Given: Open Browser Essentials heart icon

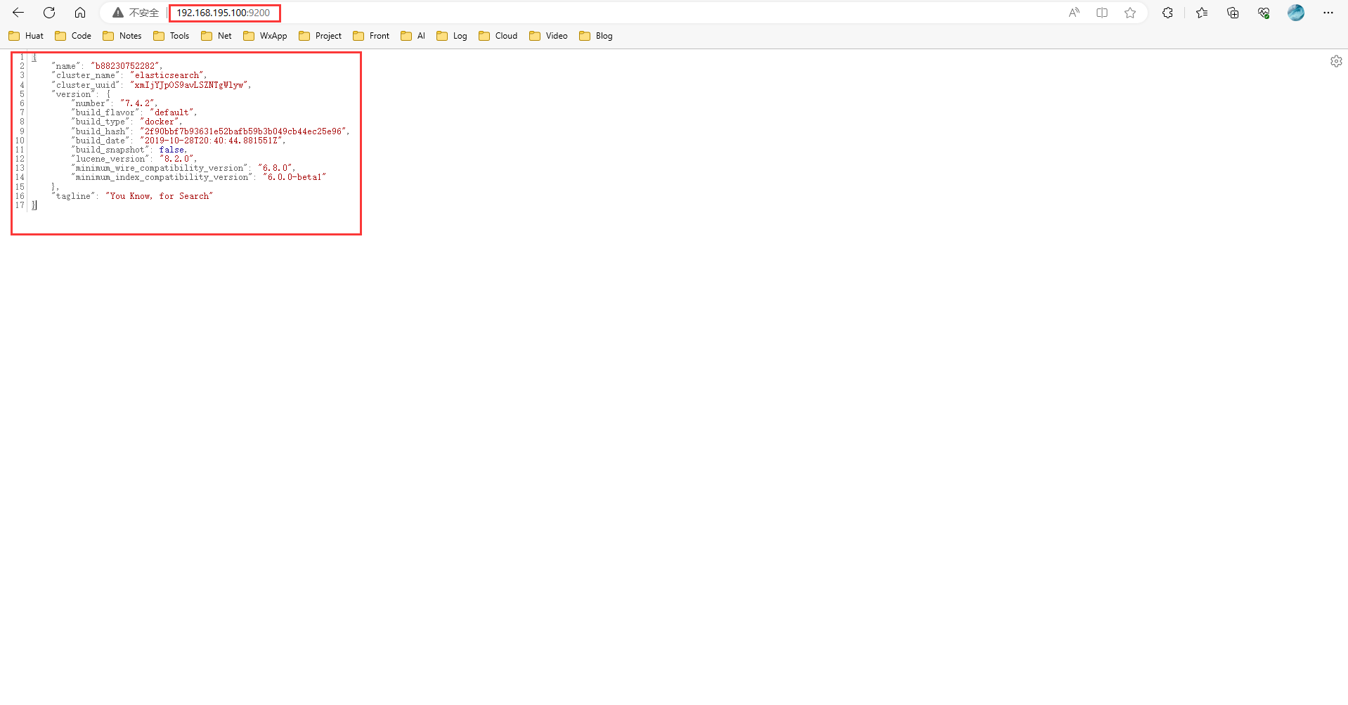Looking at the screenshot, I should point(1264,13).
